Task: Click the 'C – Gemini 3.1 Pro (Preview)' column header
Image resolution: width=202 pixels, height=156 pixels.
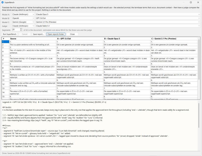Action: 174,39
